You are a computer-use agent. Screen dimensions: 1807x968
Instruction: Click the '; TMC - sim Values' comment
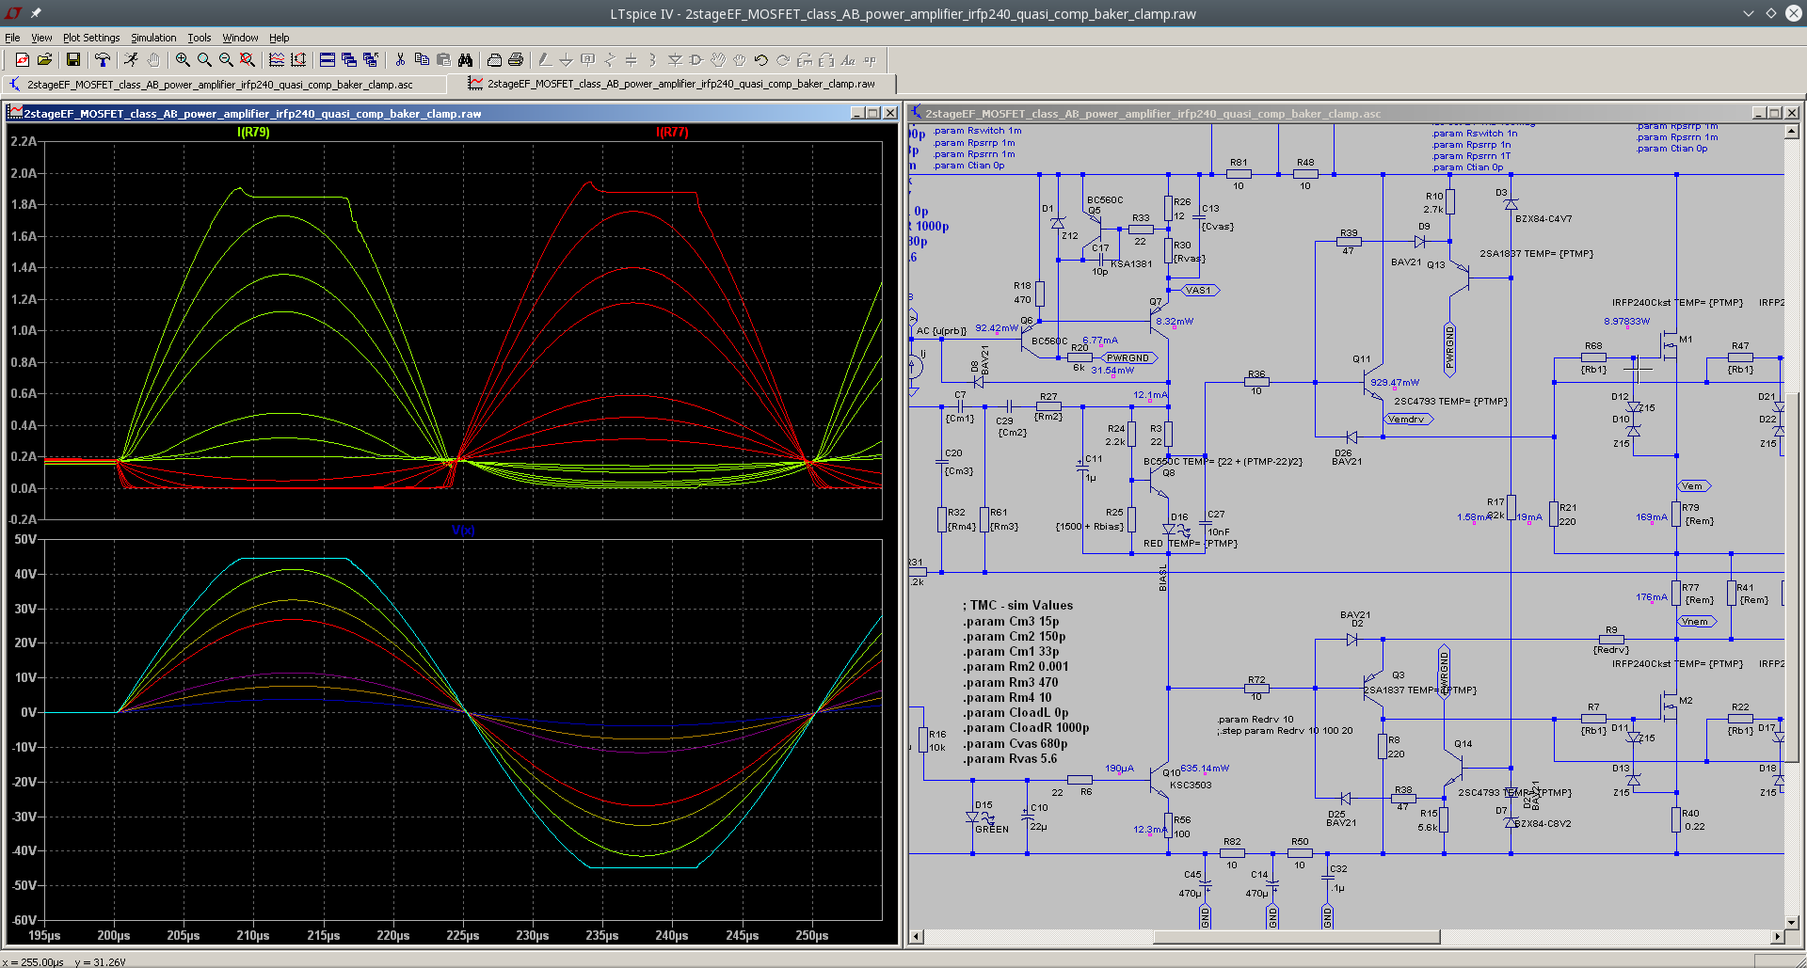pos(1017,606)
